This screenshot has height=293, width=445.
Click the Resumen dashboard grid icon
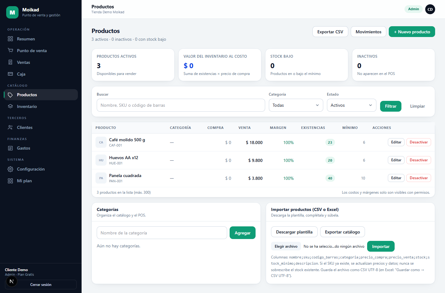11,39
